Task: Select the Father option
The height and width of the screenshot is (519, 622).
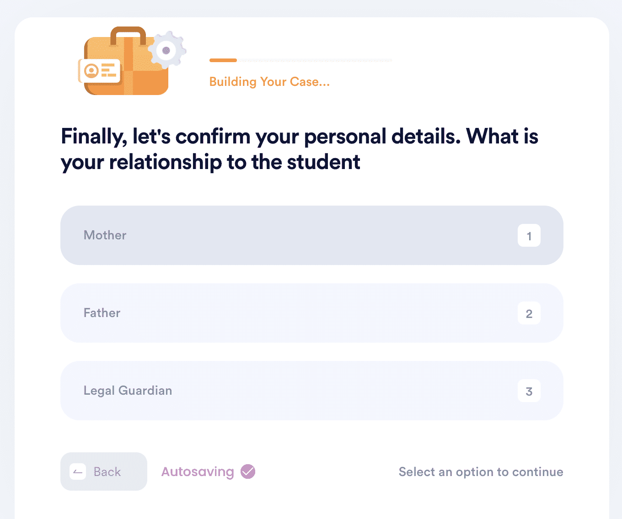Action: (311, 313)
